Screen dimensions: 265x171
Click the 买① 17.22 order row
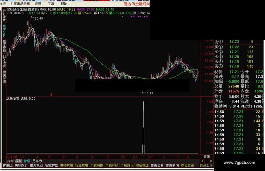(x=239, y=47)
